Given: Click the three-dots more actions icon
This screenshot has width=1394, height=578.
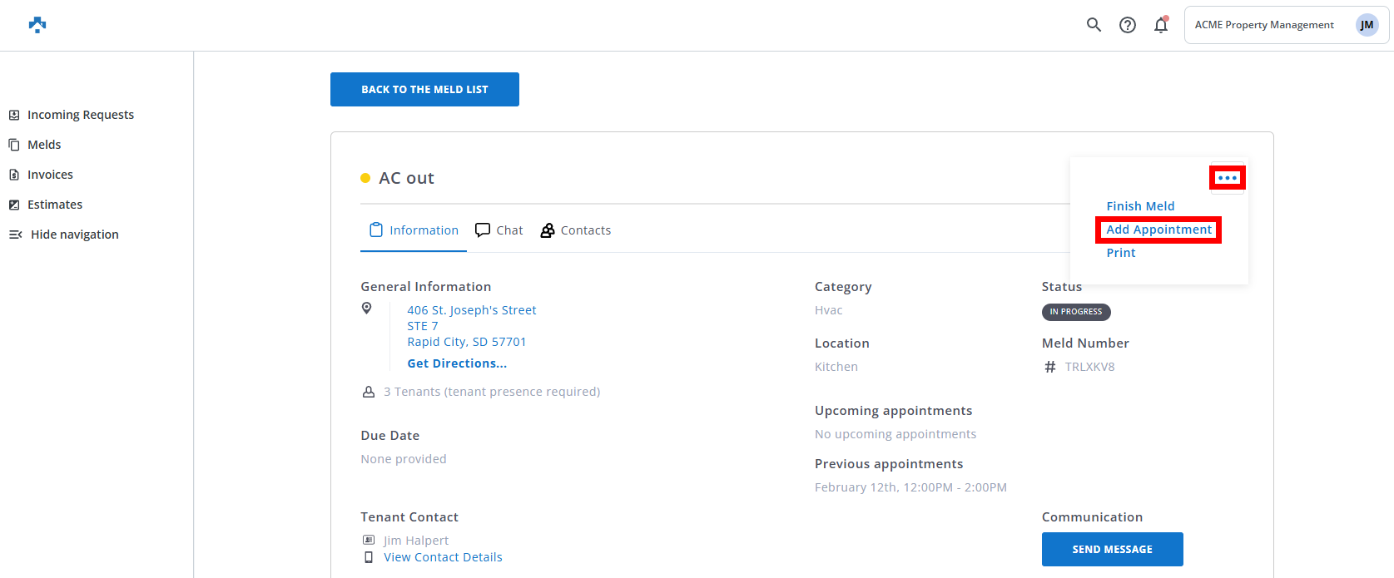Looking at the screenshot, I should [x=1227, y=178].
